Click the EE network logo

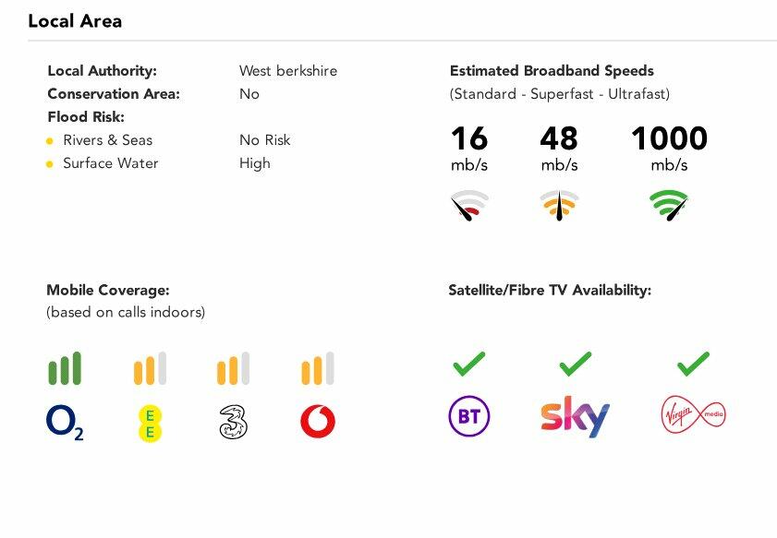pos(149,423)
